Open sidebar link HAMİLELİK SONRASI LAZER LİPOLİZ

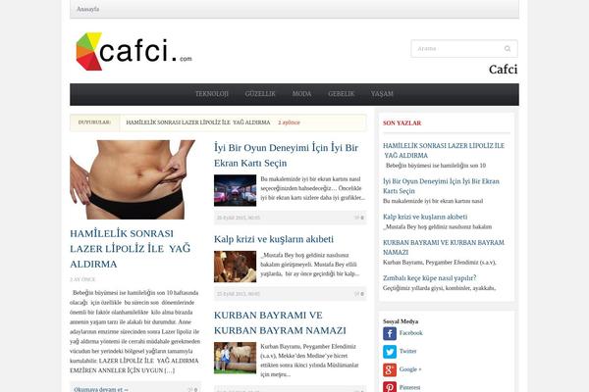pyautogui.click(x=444, y=150)
